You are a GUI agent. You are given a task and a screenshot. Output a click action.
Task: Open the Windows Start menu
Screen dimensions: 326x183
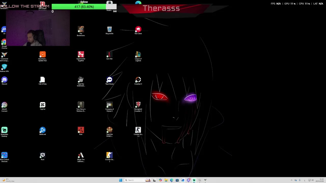(x=120, y=180)
